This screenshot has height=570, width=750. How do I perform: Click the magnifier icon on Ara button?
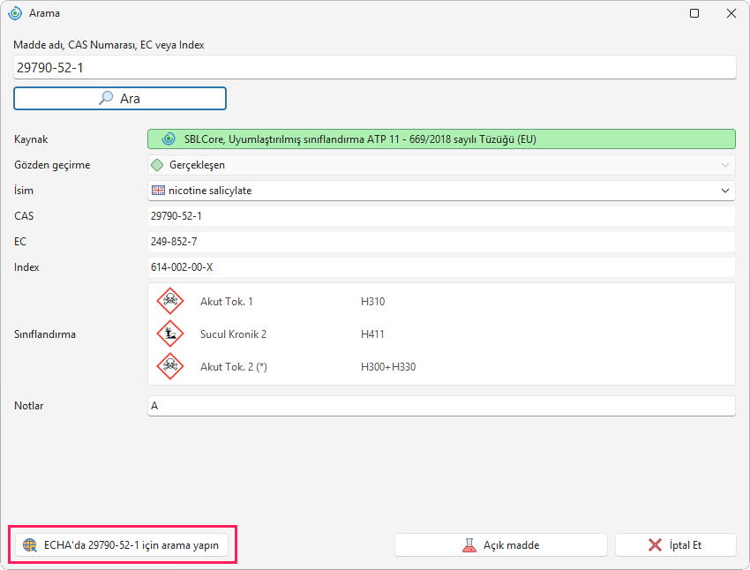[x=106, y=98]
